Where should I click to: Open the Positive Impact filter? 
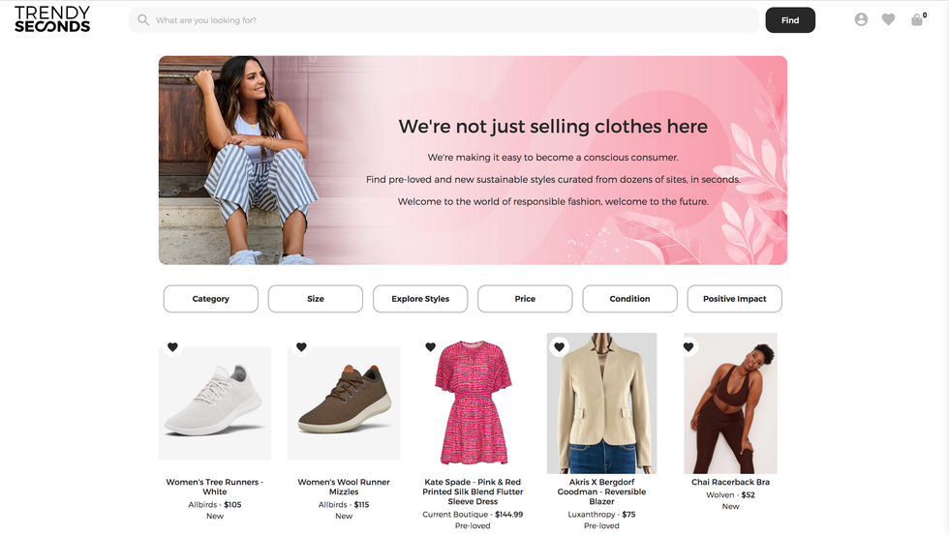(734, 299)
